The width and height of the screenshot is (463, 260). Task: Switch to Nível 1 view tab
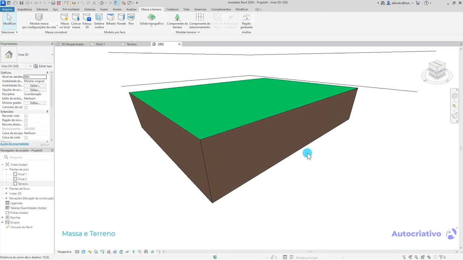click(x=100, y=44)
